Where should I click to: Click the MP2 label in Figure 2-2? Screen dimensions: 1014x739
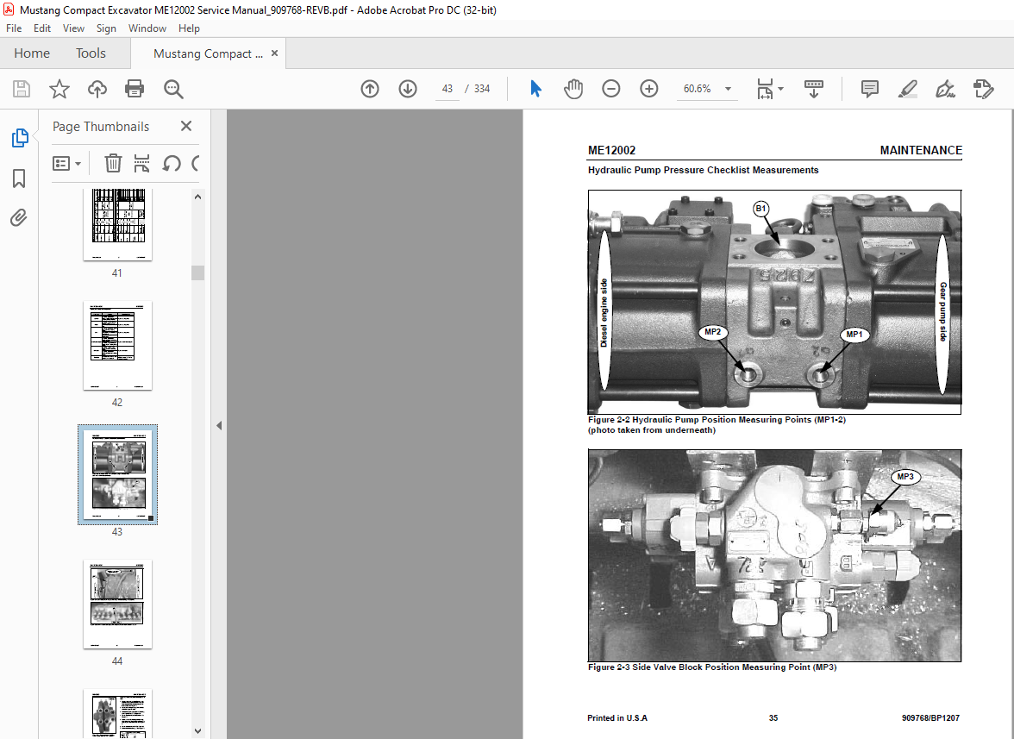(712, 332)
